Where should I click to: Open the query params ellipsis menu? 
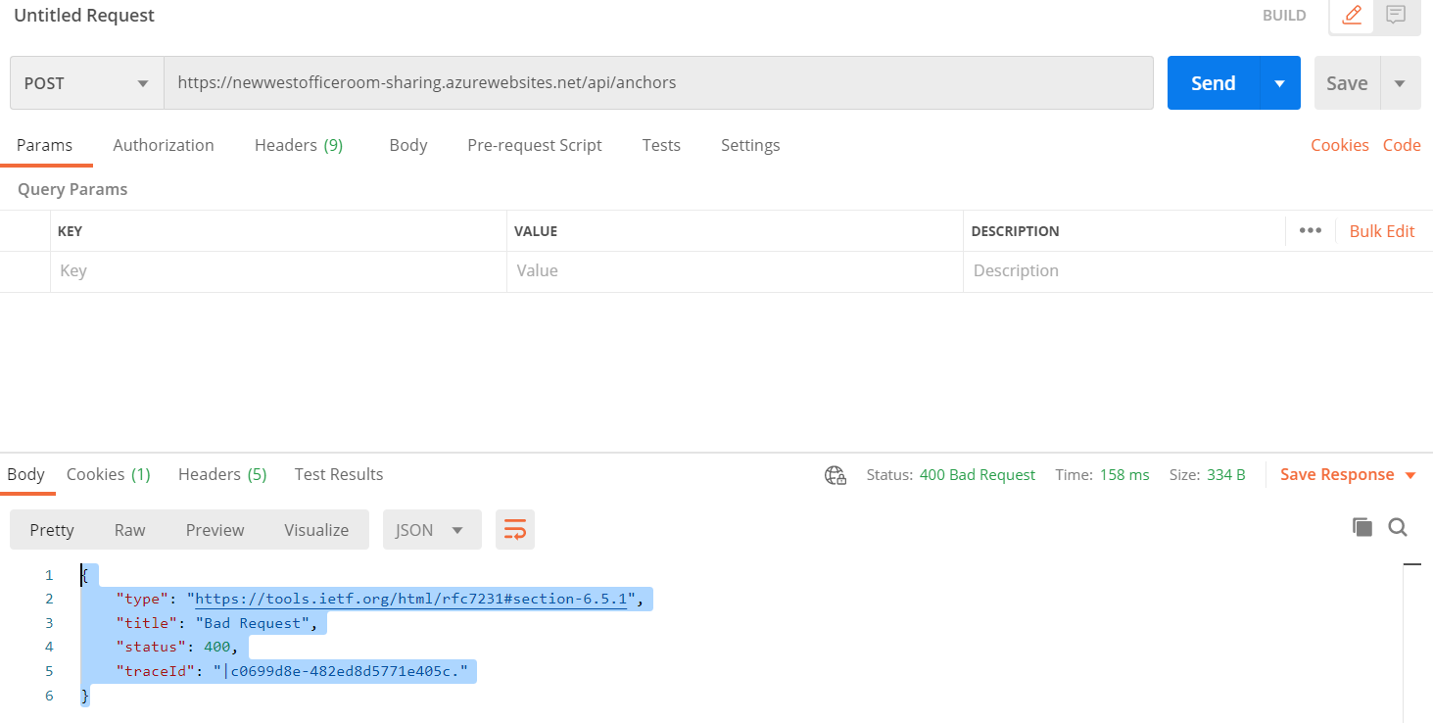pos(1310,230)
